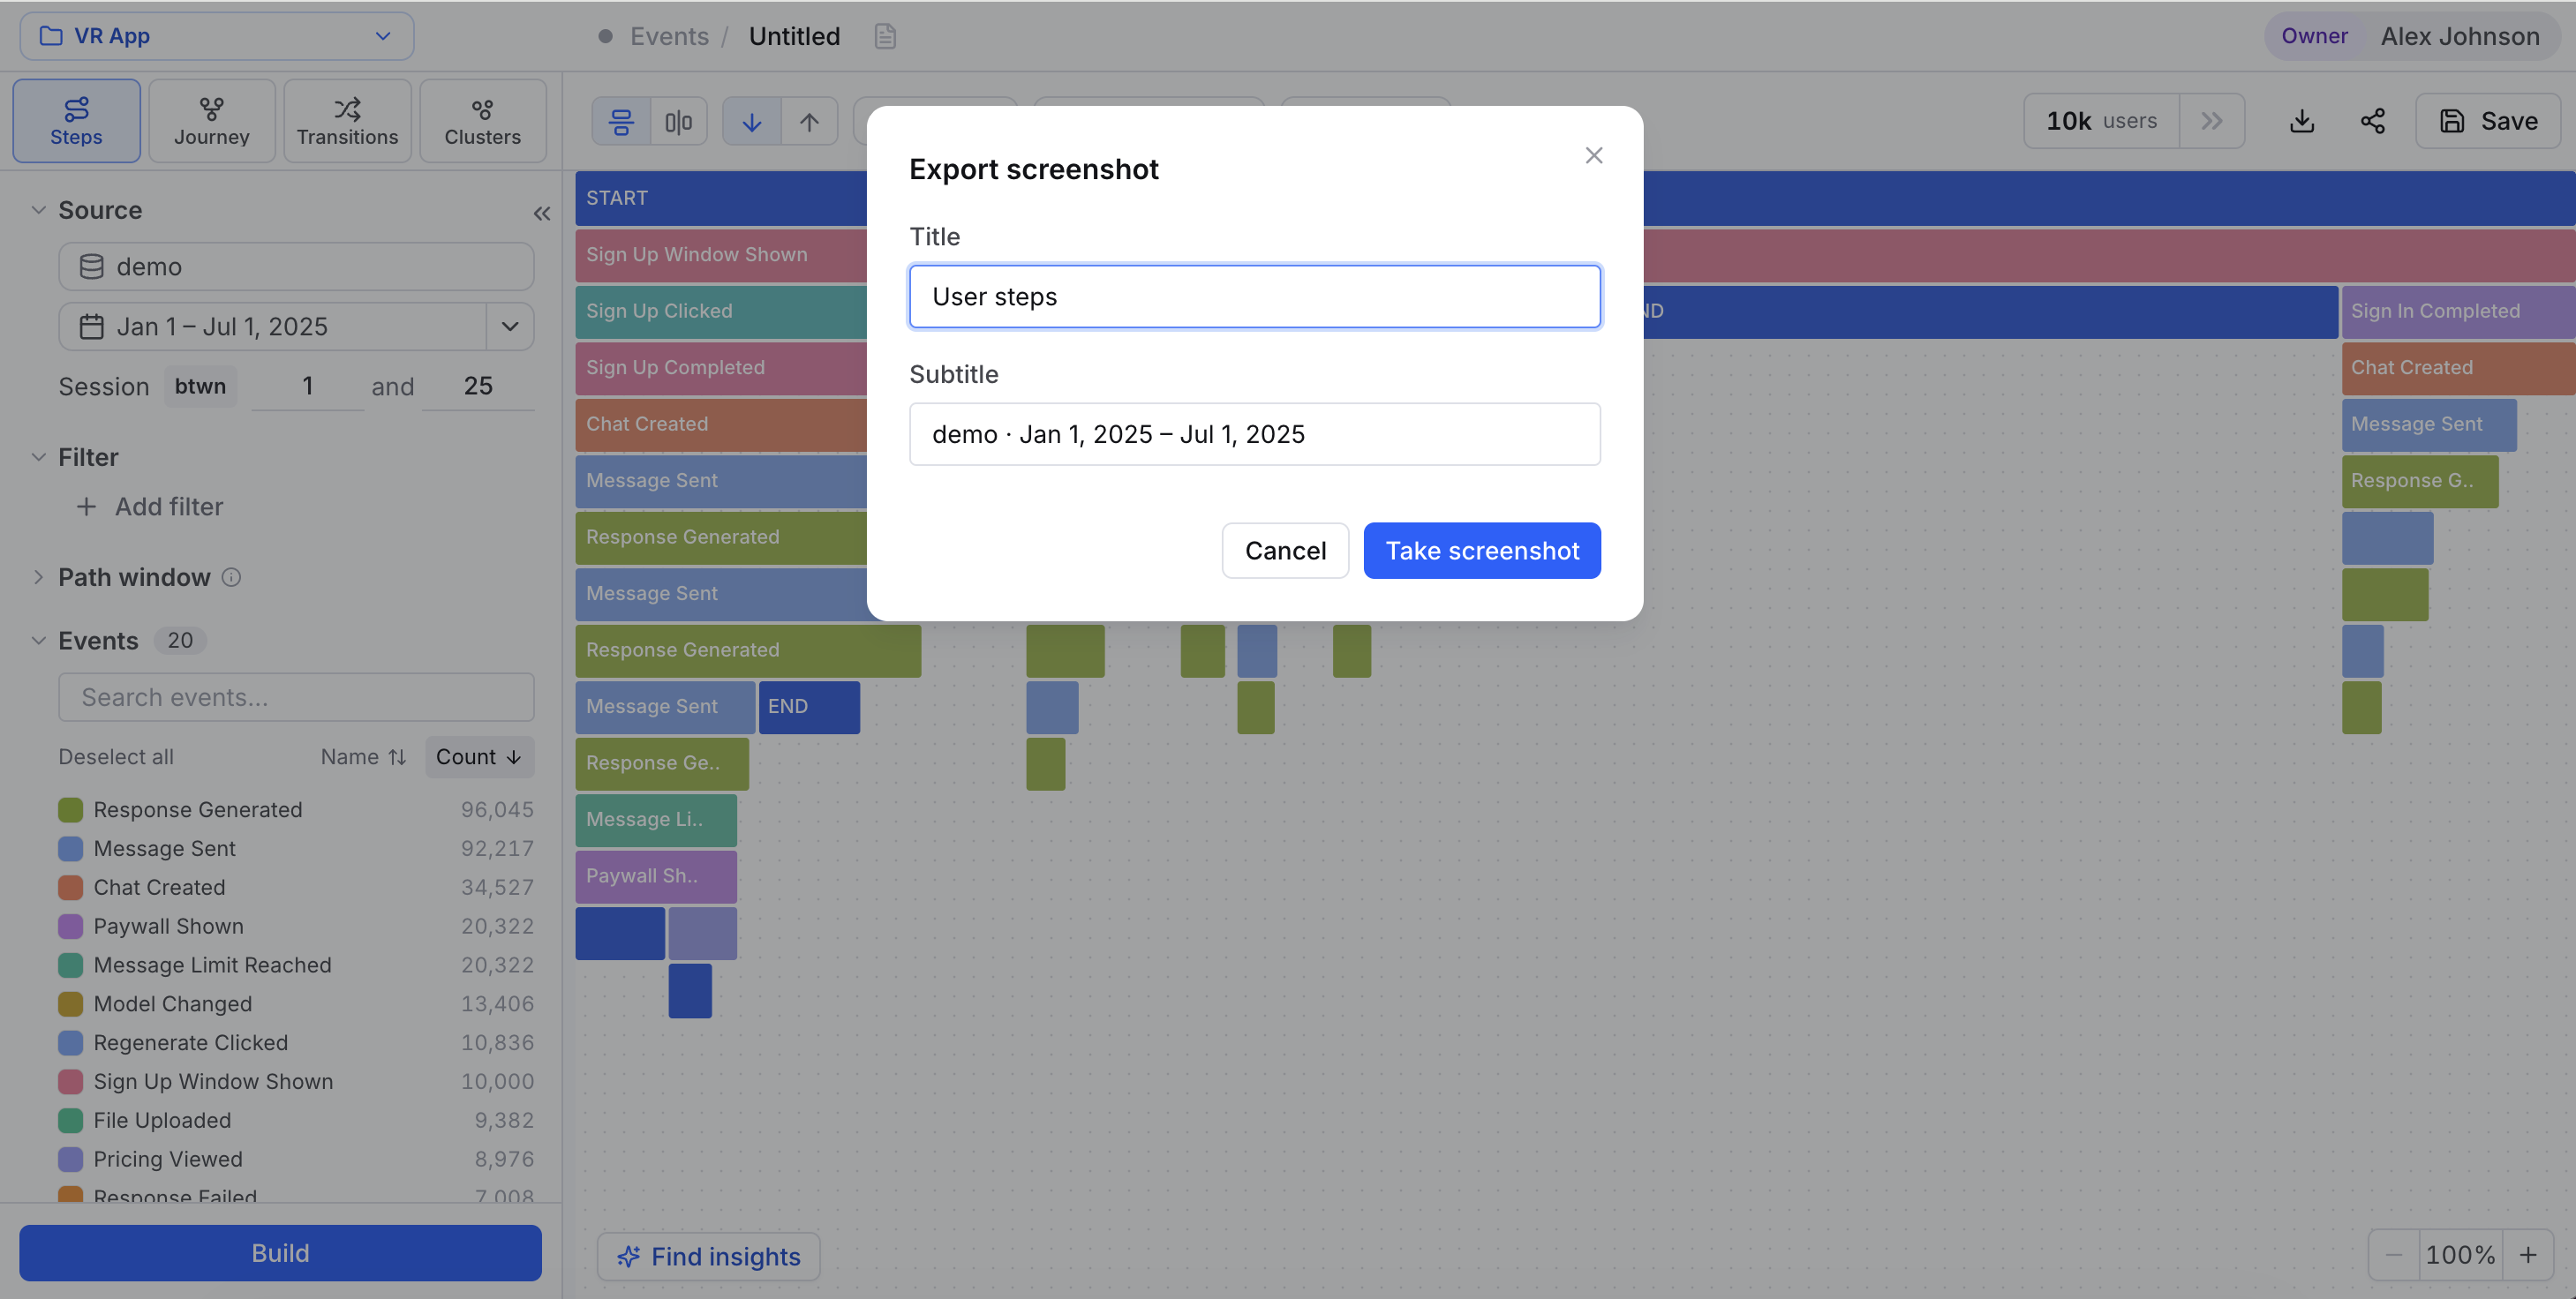Zoom in with the plus icon
Screen dimensions: 2576x1299
coord(2528,1255)
